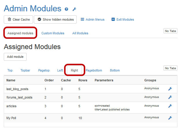Viewport: 180px width, 129px height.
Task: Select the Assigned modules tab
Action: coord(20,33)
